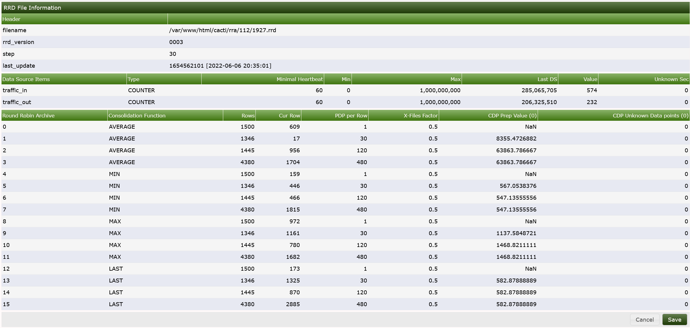Click the traffic_in Value 574

tap(592, 90)
